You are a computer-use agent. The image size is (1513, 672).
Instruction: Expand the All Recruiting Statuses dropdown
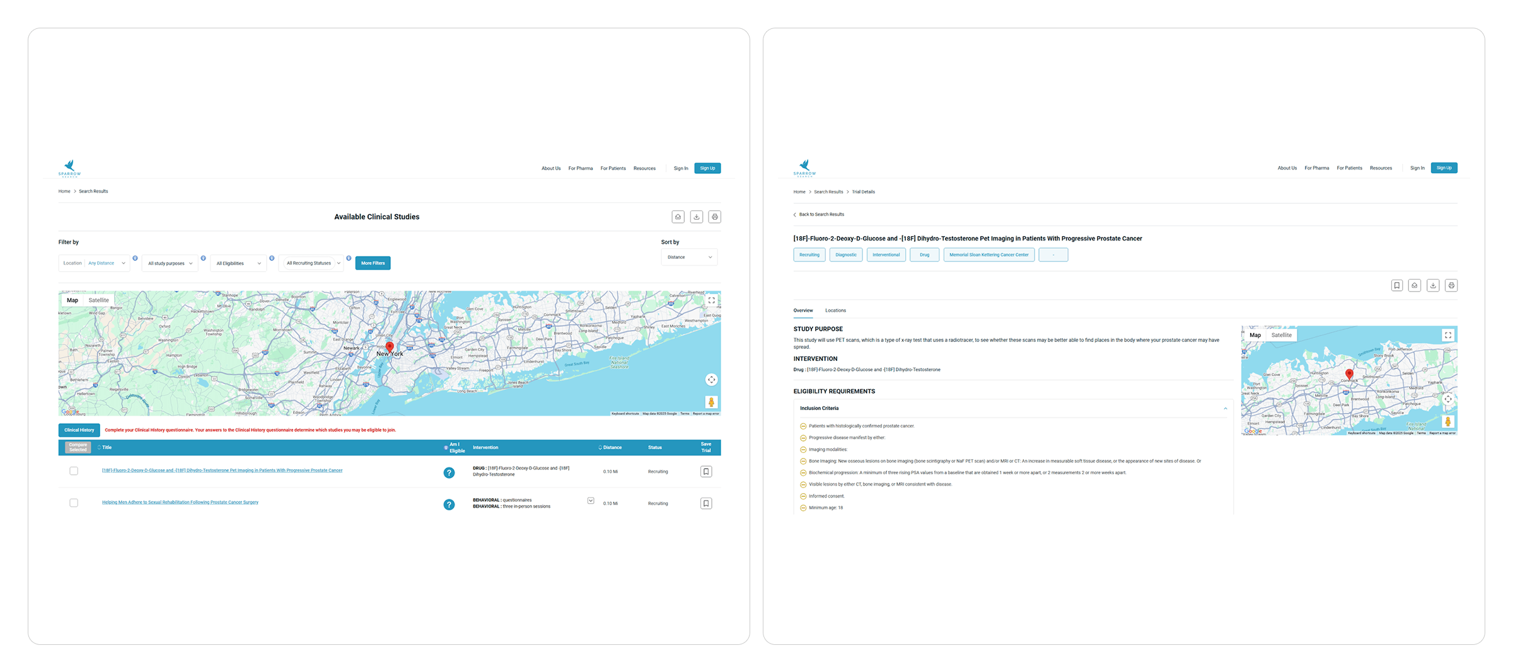(x=313, y=263)
